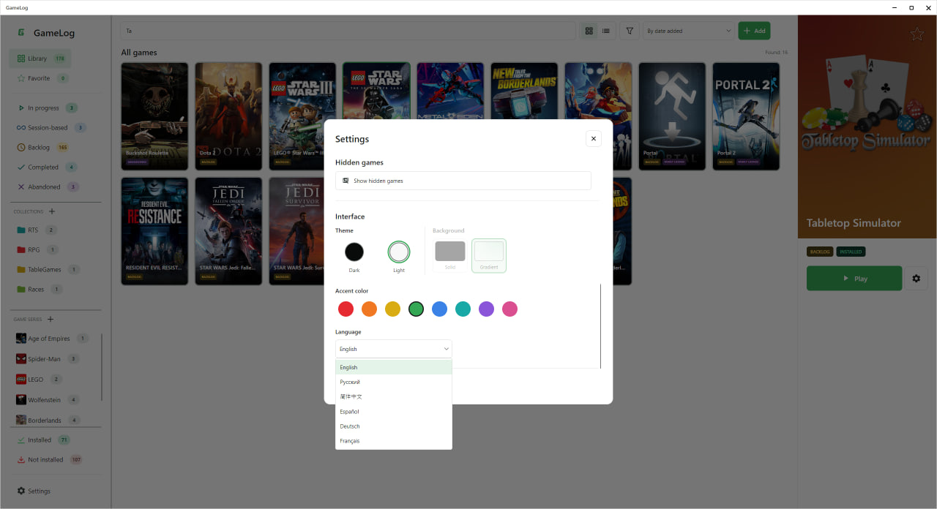Open Spider-Man series
Image resolution: width=937 pixels, height=509 pixels.
(48, 359)
